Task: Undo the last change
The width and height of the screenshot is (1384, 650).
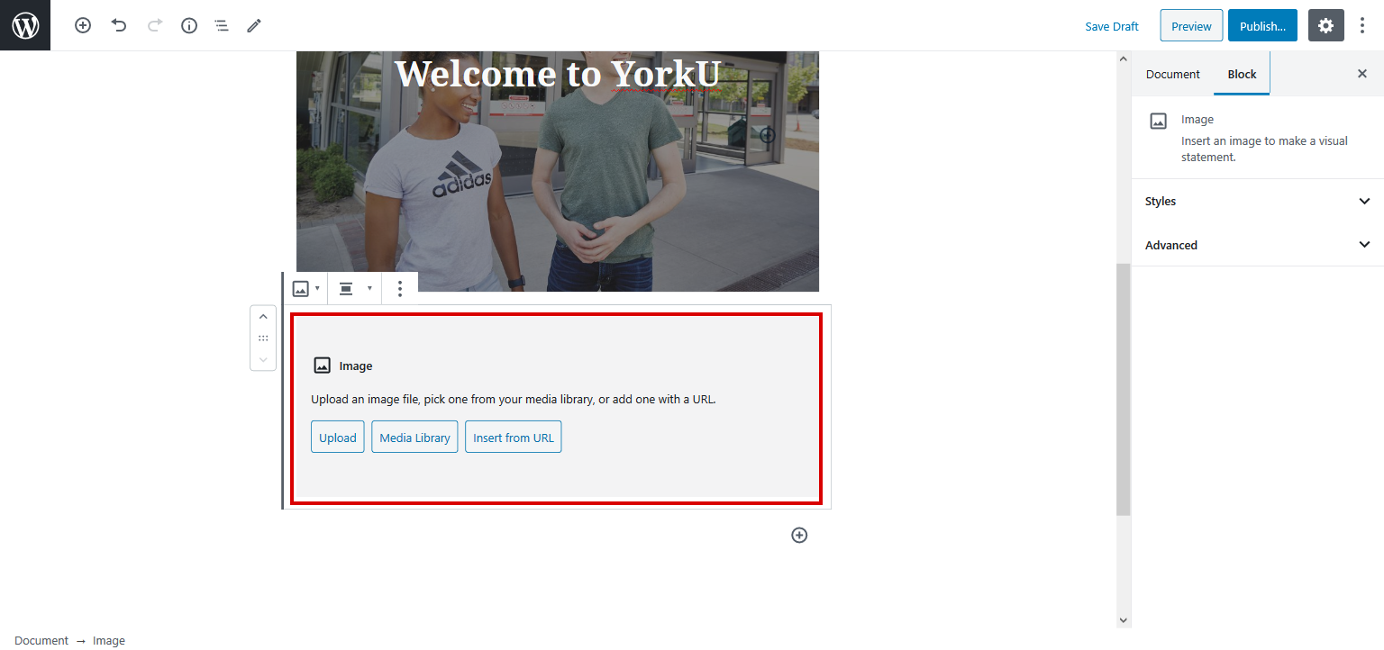Action: pyautogui.click(x=119, y=26)
